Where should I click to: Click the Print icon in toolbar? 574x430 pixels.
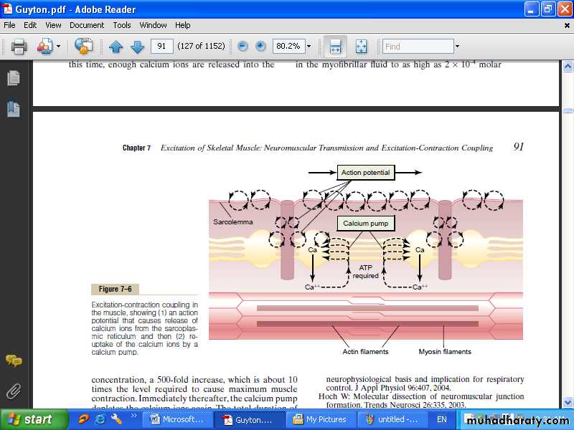click(19, 47)
